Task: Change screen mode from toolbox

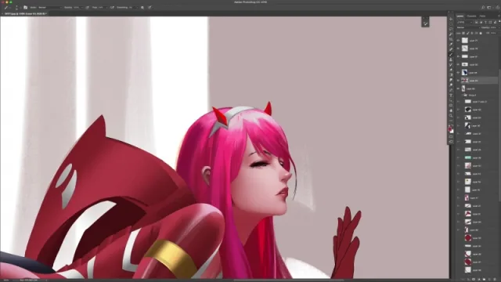Action: 451,142
